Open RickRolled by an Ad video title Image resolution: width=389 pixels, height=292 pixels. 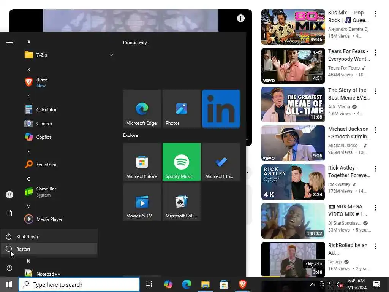tap(348, 249)
